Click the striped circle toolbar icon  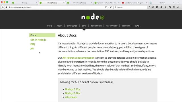174,7
